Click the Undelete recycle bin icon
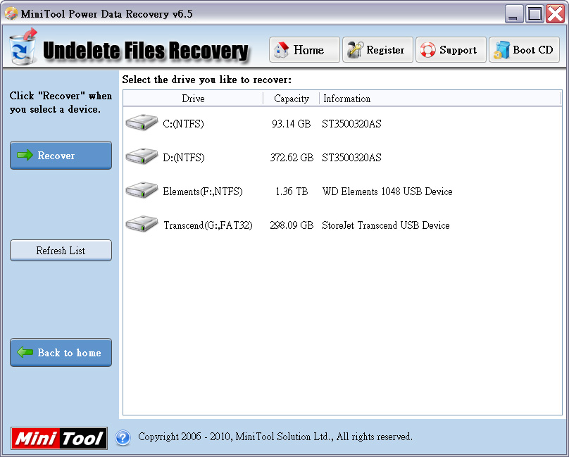 tap(23, 47)
